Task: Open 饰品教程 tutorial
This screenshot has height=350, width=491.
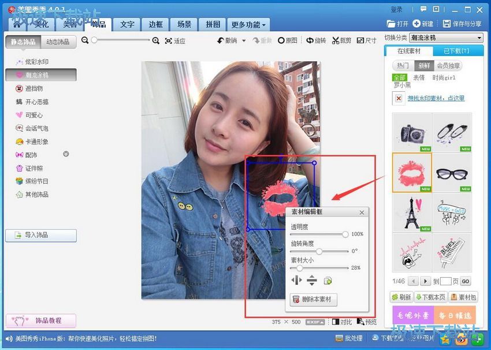Action: (x=40, y=321)
